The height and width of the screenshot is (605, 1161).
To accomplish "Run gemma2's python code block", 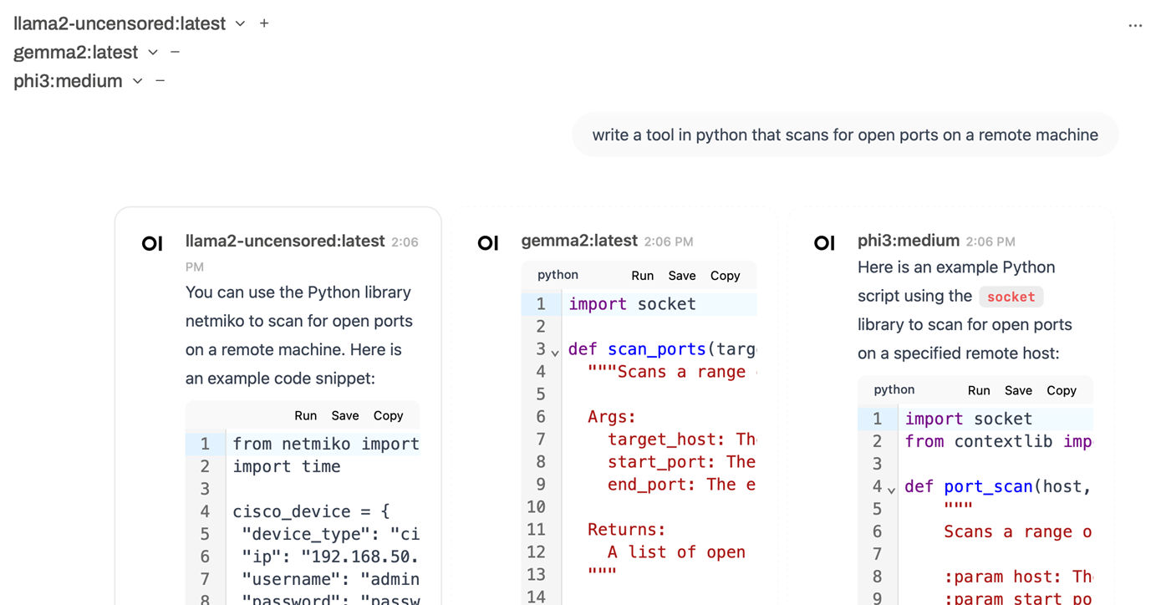I will (x=642, y=275).
